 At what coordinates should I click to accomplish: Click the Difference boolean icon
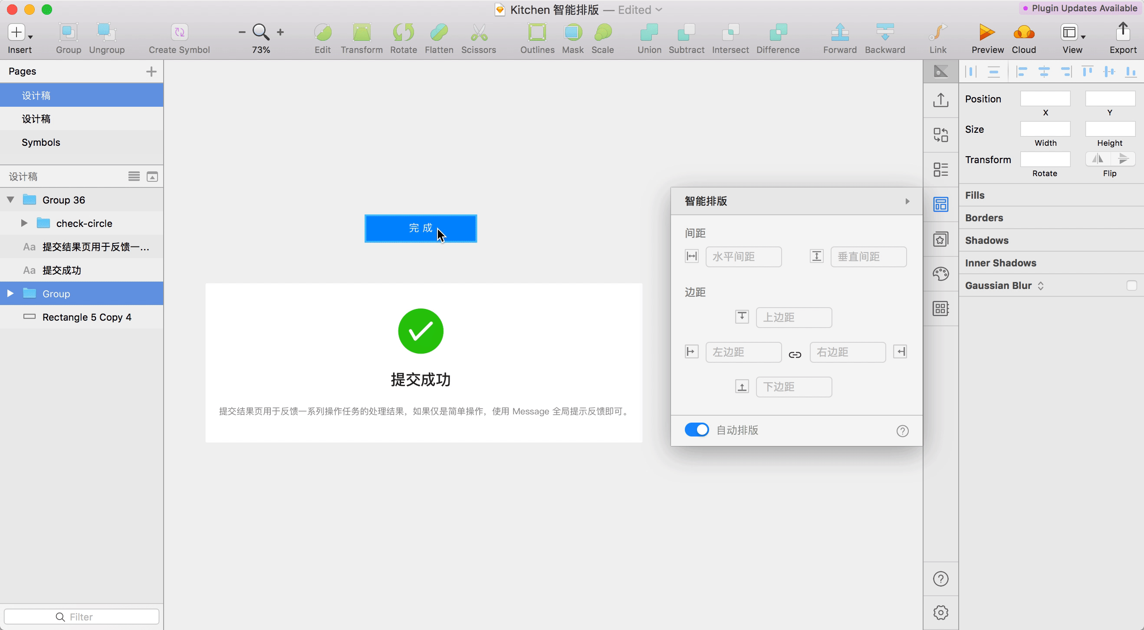coord(778,33)
